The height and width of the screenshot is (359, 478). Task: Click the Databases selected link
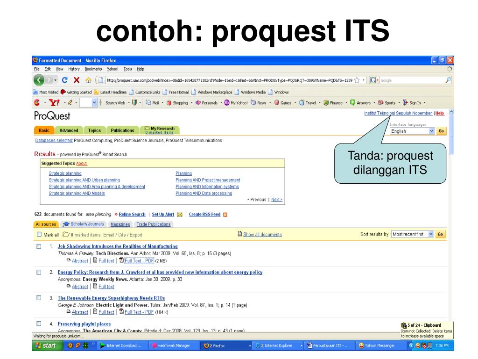[x=54, y=140]
